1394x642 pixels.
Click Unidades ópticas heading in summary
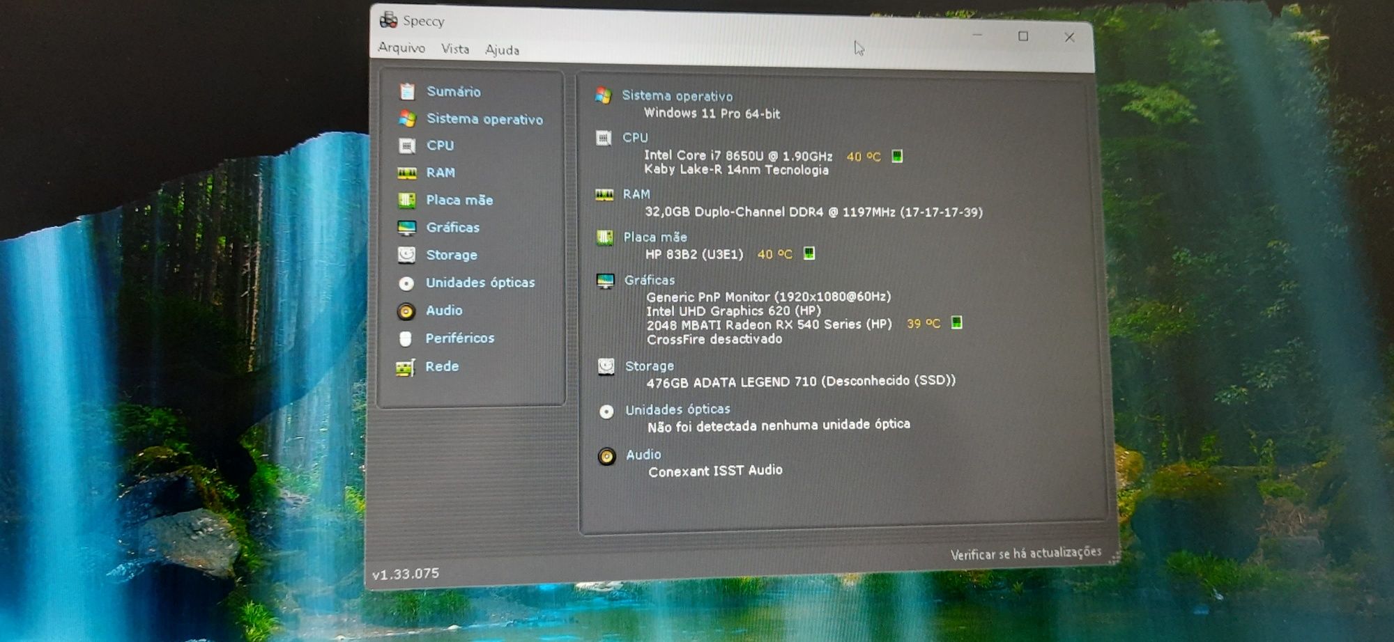[677, 409]
